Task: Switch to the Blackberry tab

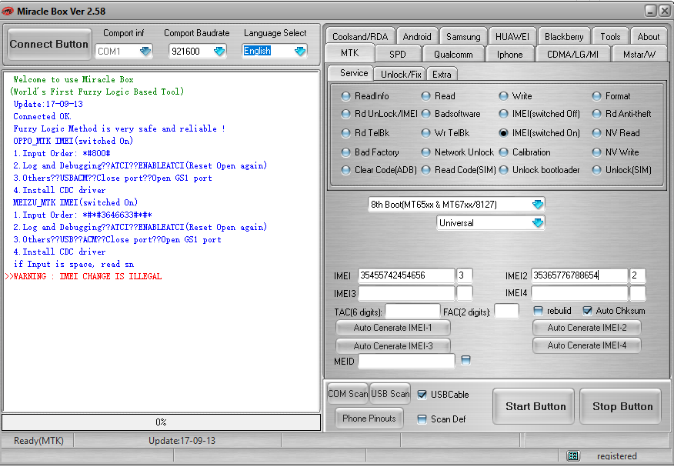Action: tap(564, 36)
